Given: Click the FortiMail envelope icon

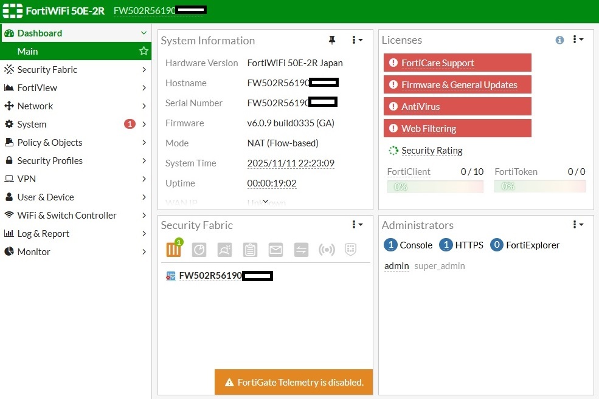Looking at the screenshot, I should click(x=275, y=250).
